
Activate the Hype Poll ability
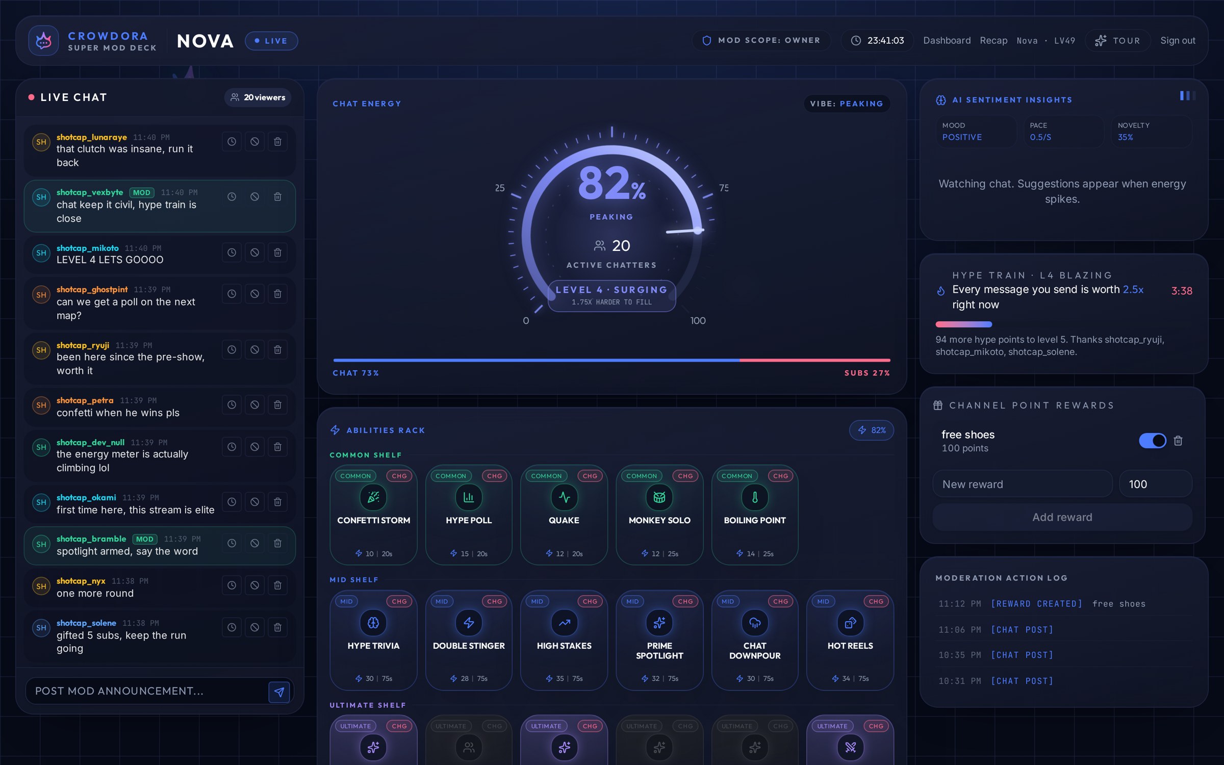click(469, 515)
